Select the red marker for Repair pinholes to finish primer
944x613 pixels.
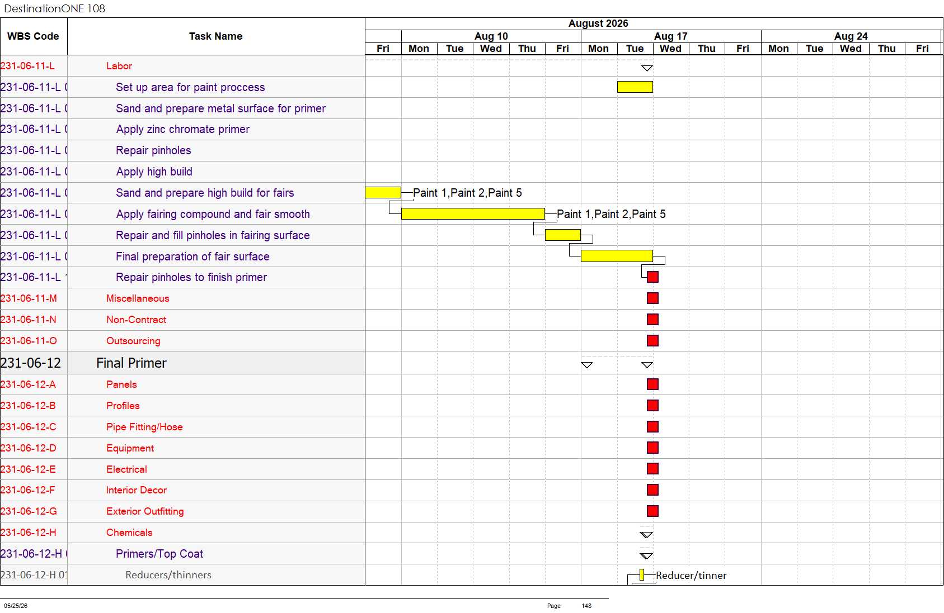(652, 277)
